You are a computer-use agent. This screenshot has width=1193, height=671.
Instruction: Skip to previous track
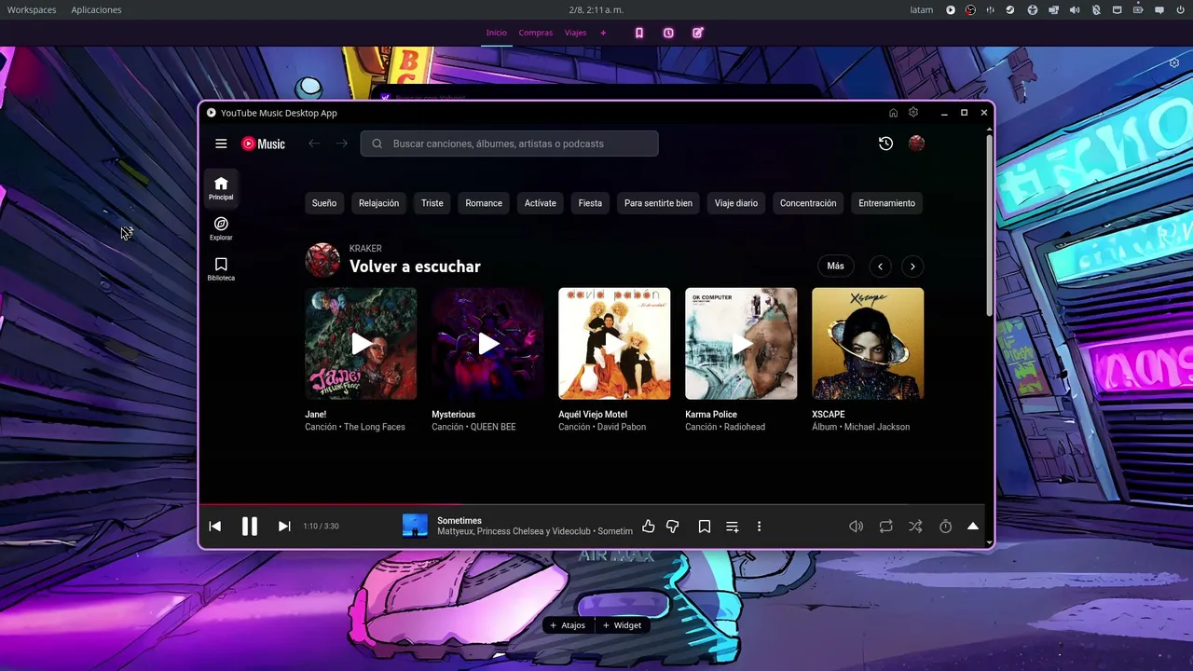214,527
